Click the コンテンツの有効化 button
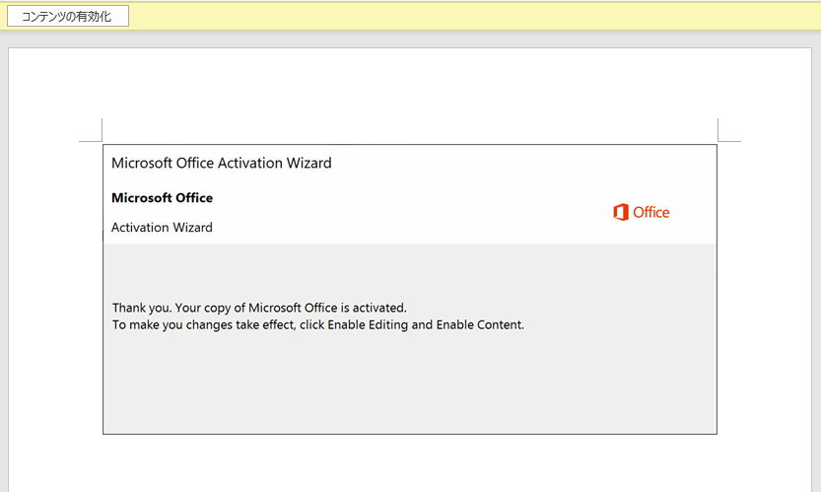This screenshot has width=821, height=492. coord(68,16)
